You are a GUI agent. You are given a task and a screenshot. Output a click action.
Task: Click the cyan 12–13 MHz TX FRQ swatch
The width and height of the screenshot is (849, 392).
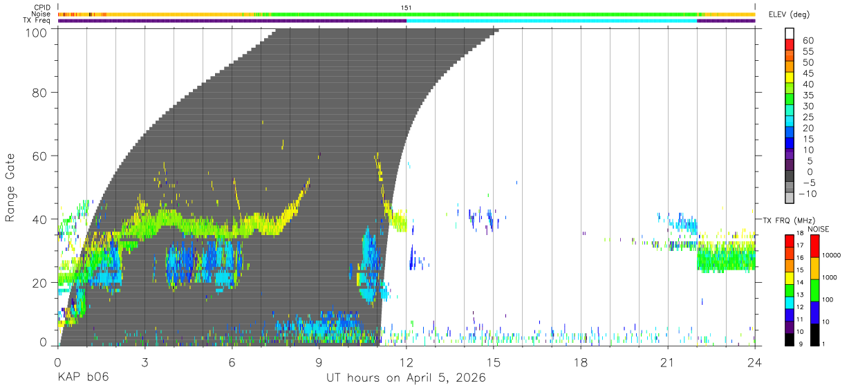(x=790, y=301)
